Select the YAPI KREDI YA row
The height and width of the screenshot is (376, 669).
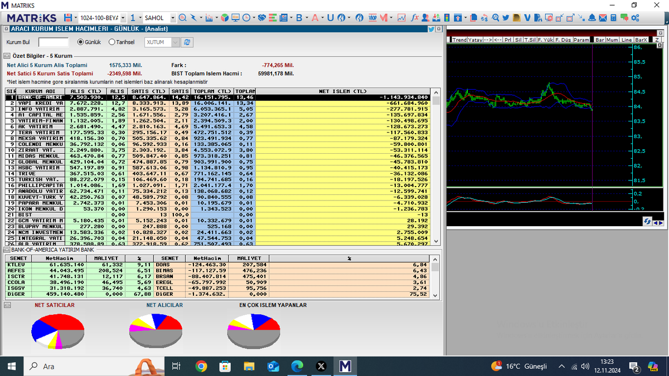click(x=217, y=103)
